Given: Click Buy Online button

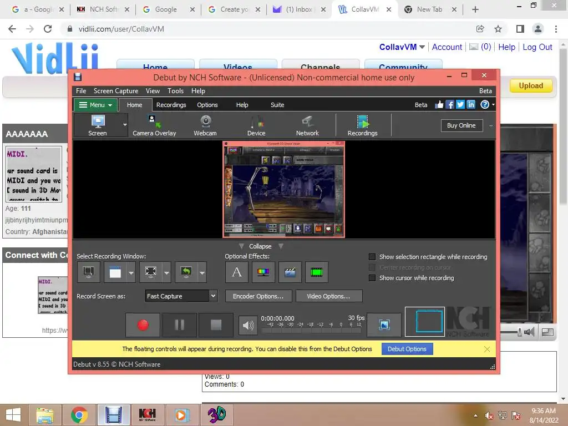Looking at the screenshot, I should click(x=461, y=125).
